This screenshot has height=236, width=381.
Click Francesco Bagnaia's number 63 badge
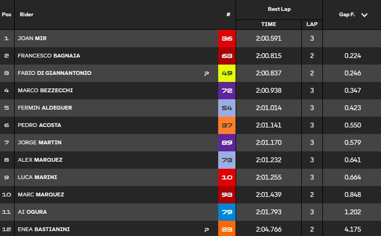click(x=226, y=56)
